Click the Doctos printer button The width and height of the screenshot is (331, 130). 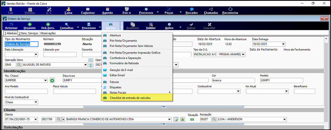point(111,26)
